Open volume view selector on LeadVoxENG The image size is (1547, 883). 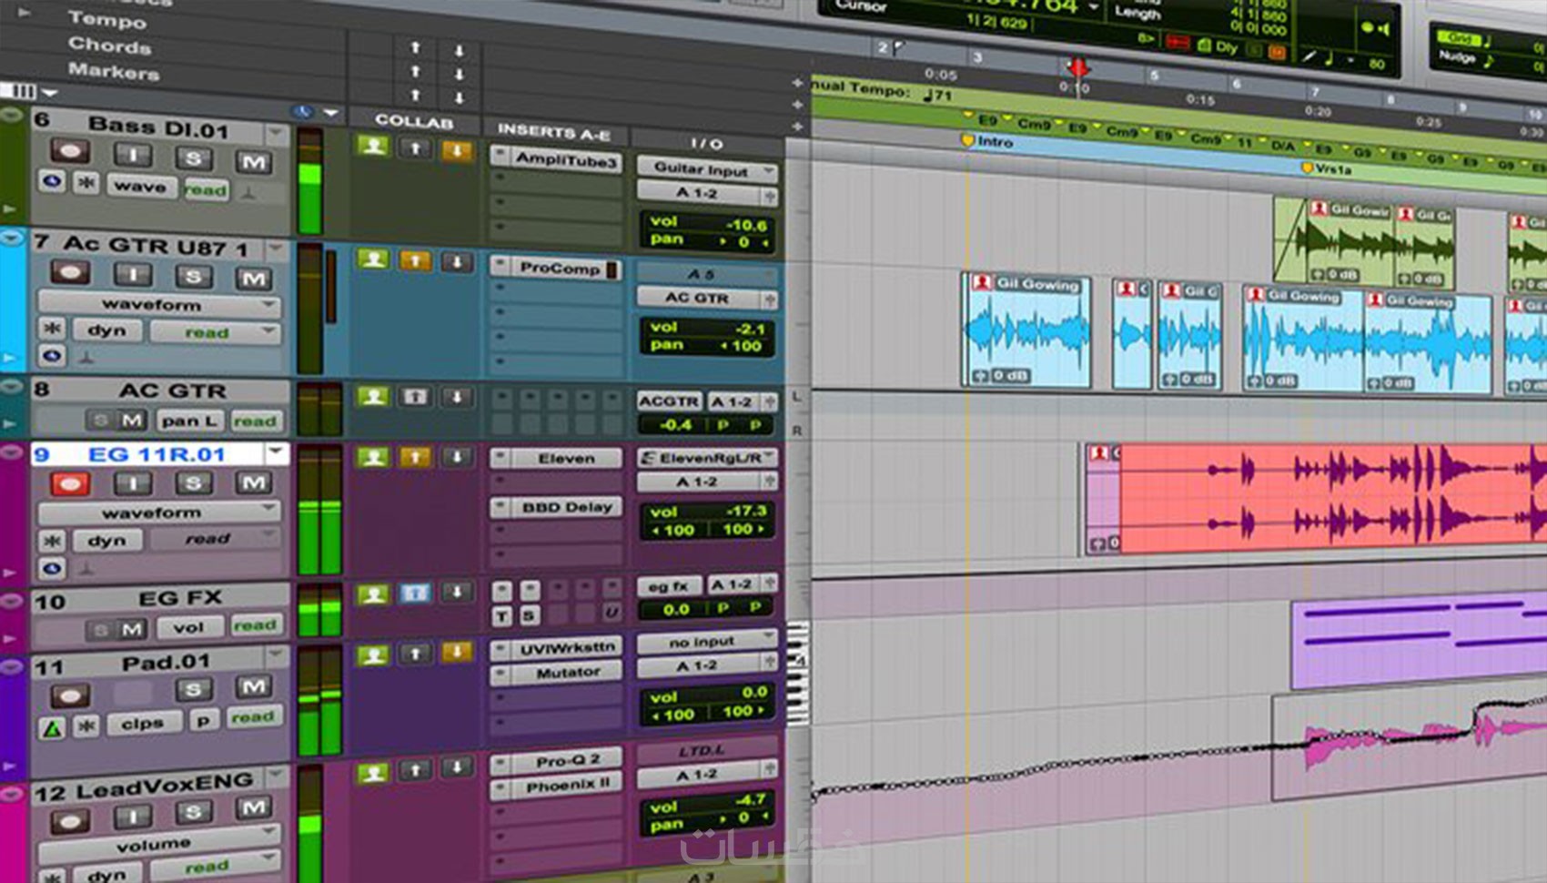coord(159,844)
